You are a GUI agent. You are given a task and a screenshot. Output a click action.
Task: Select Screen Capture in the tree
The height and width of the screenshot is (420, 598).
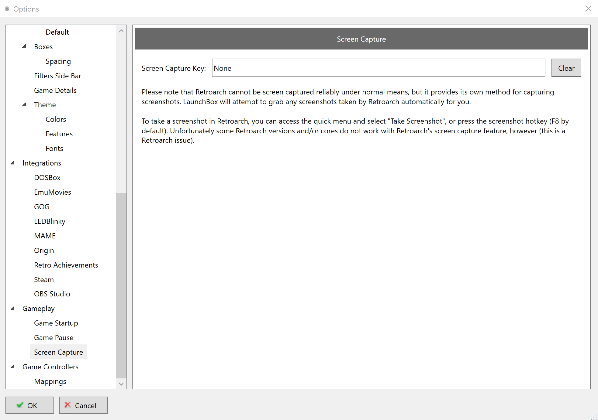[x=58, y=352]
